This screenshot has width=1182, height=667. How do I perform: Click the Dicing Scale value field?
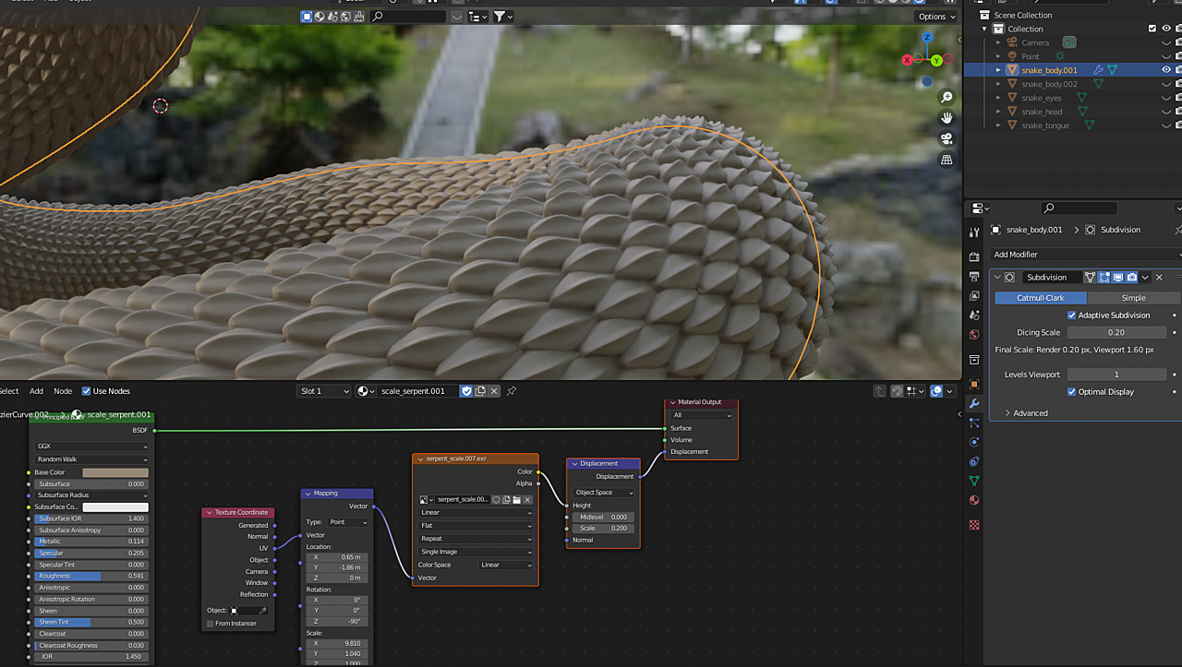1117,332
